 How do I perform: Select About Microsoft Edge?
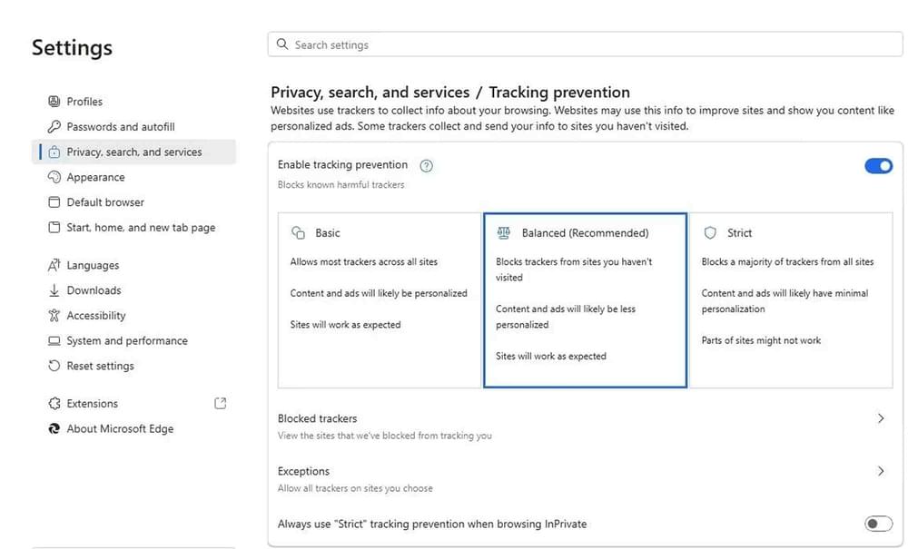[119, 428]
